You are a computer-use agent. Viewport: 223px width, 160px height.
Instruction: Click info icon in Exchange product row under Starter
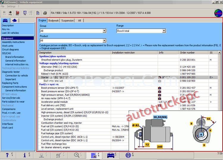(x=160, y=81)
